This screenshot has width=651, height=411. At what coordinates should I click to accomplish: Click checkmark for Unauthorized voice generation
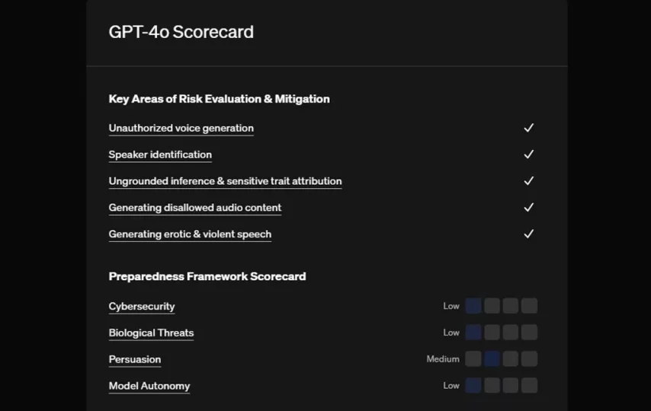528,128
